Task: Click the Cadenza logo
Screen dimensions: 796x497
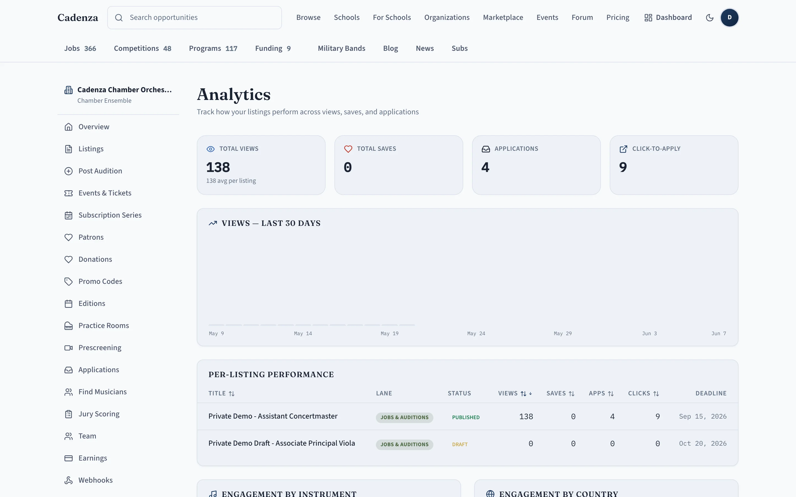Action: point(78,18)
